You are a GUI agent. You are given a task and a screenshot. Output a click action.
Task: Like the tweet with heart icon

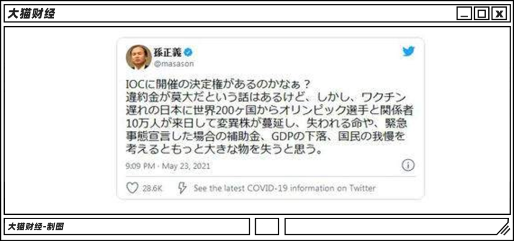(x=132, y=188)
